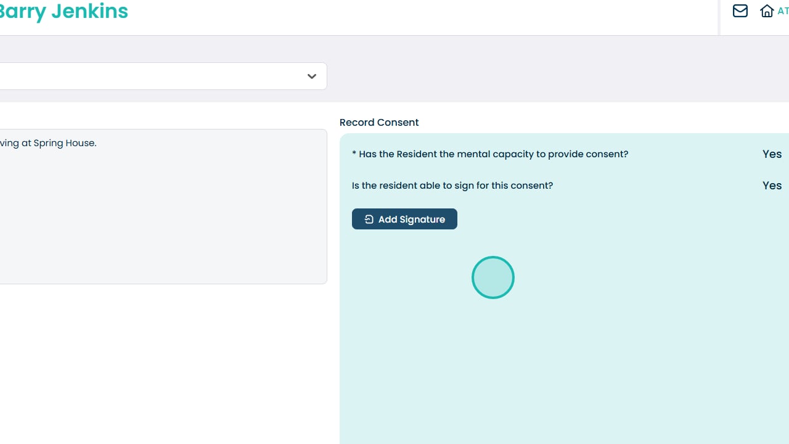The height and width of the screenshot is (444, 789).
Task: Click the mental capacity question label
Action: click(x=493, y=154)
